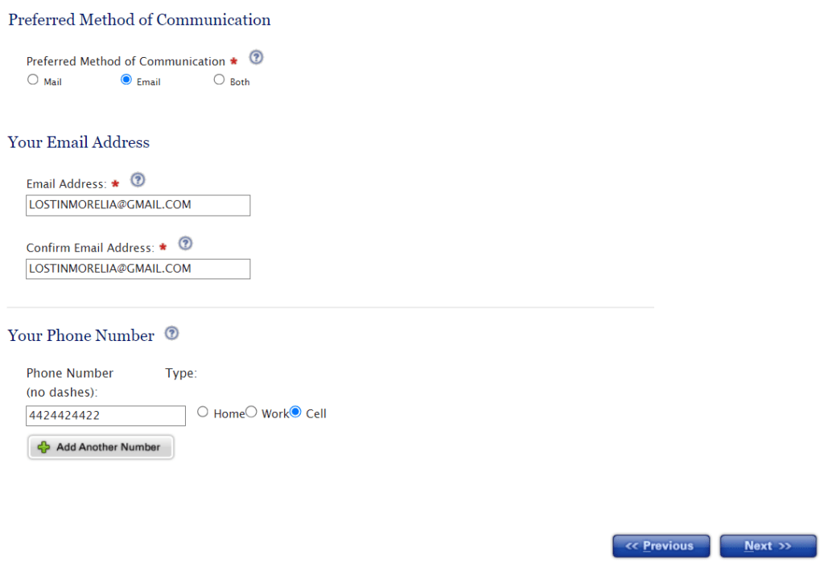
Task: Open help icon beside Email Address label
Action: click(138, 180)
